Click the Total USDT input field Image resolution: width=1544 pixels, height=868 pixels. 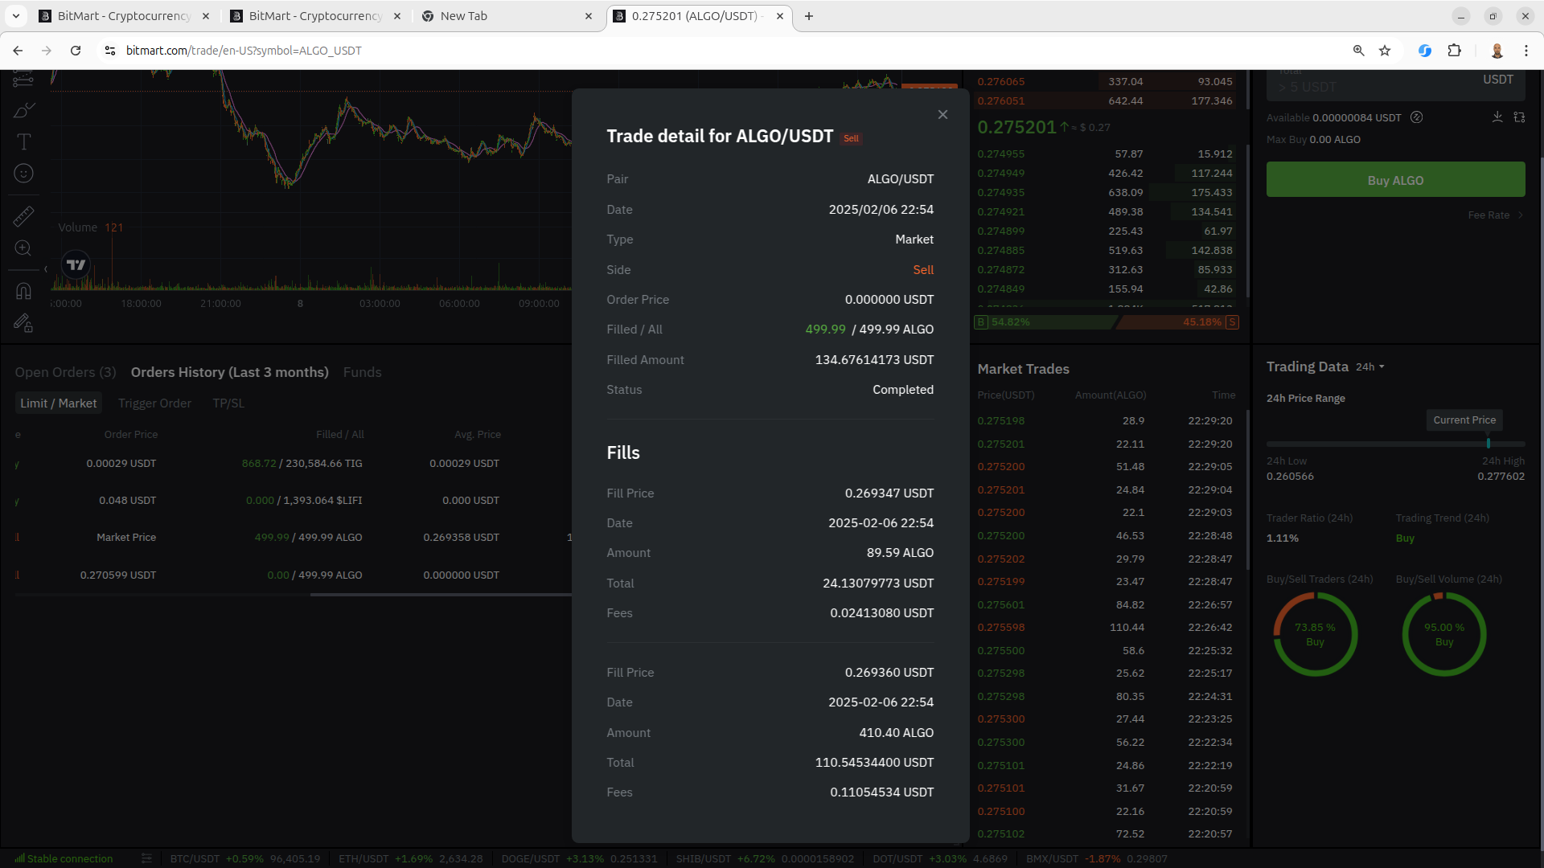[1395, 86]
